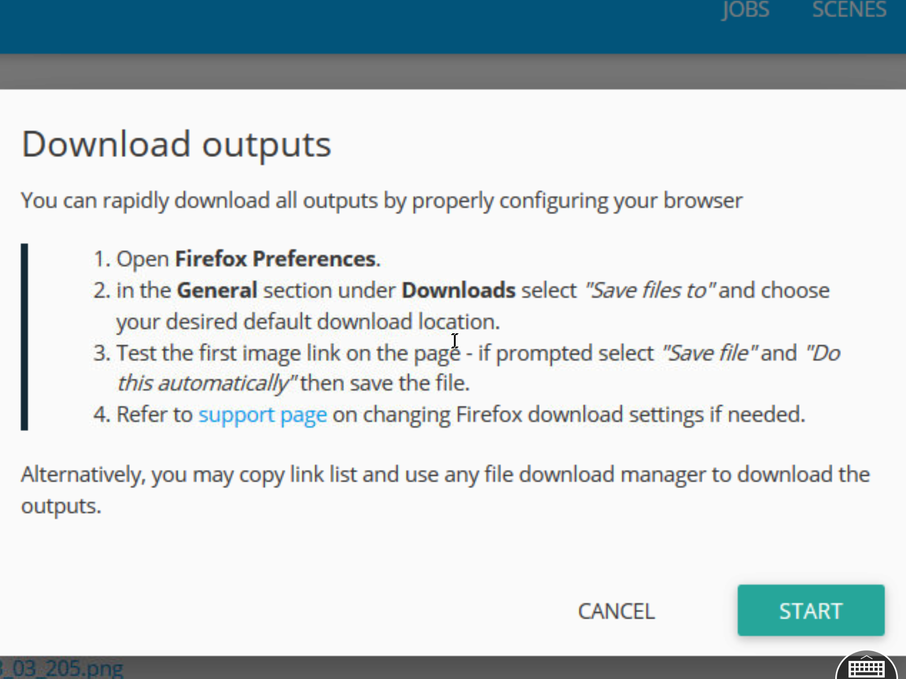
Task: Click the dark vertical quote bar
Action: click(24, 336)
